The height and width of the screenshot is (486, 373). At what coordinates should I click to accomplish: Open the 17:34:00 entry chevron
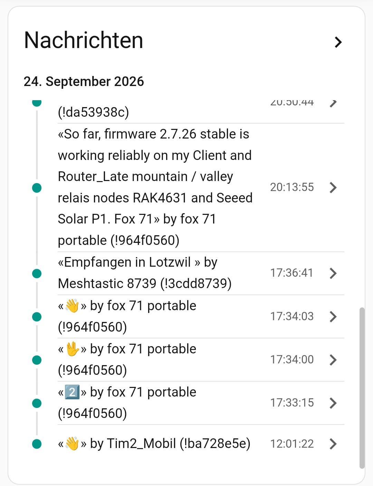click(x=333, y=360)
